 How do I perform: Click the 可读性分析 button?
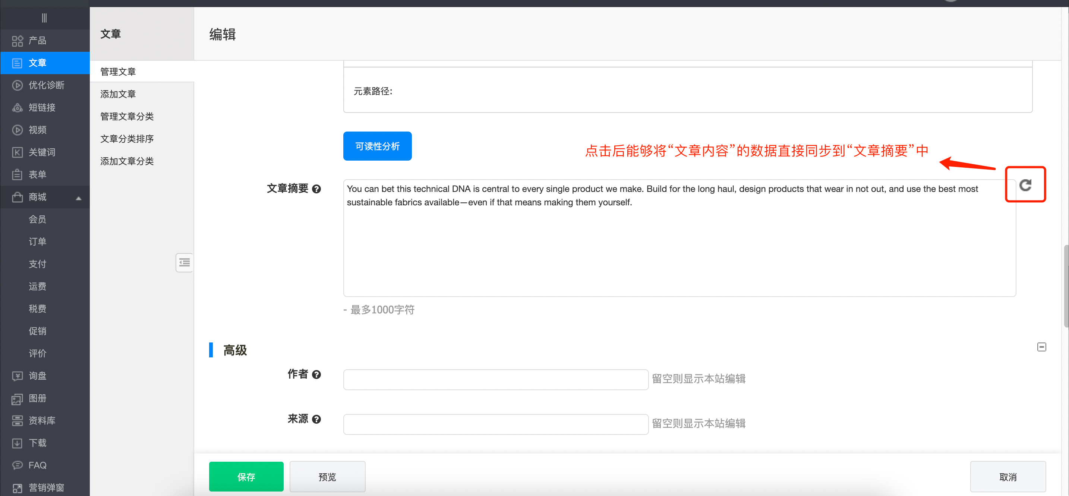(377, 146)
